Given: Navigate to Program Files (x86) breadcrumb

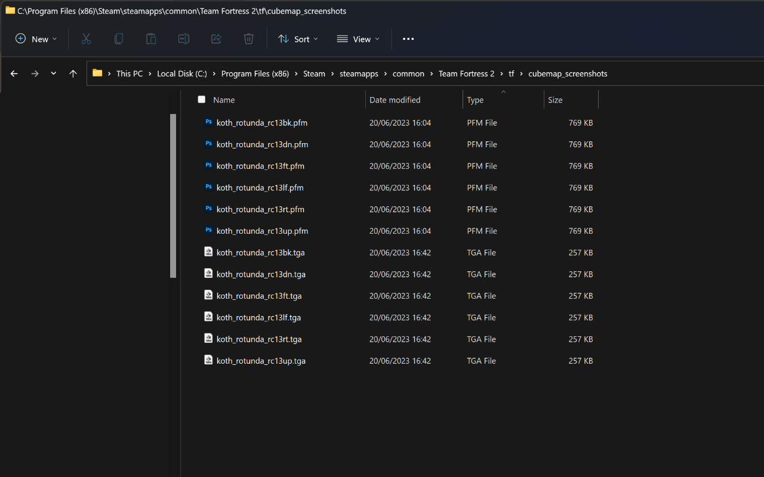Looking at the screenshot, I should [255, 74].
